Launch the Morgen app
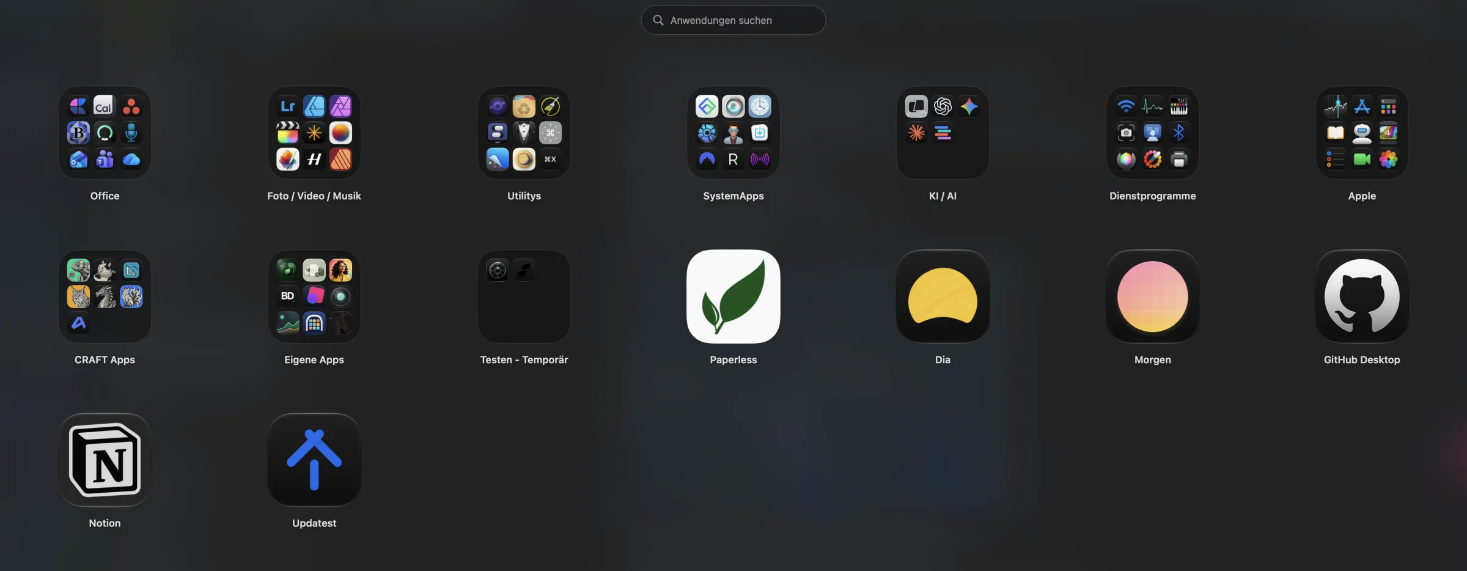 1153,297
